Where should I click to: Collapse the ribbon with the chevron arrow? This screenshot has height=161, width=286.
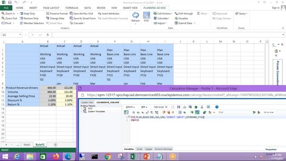[283, 28]
